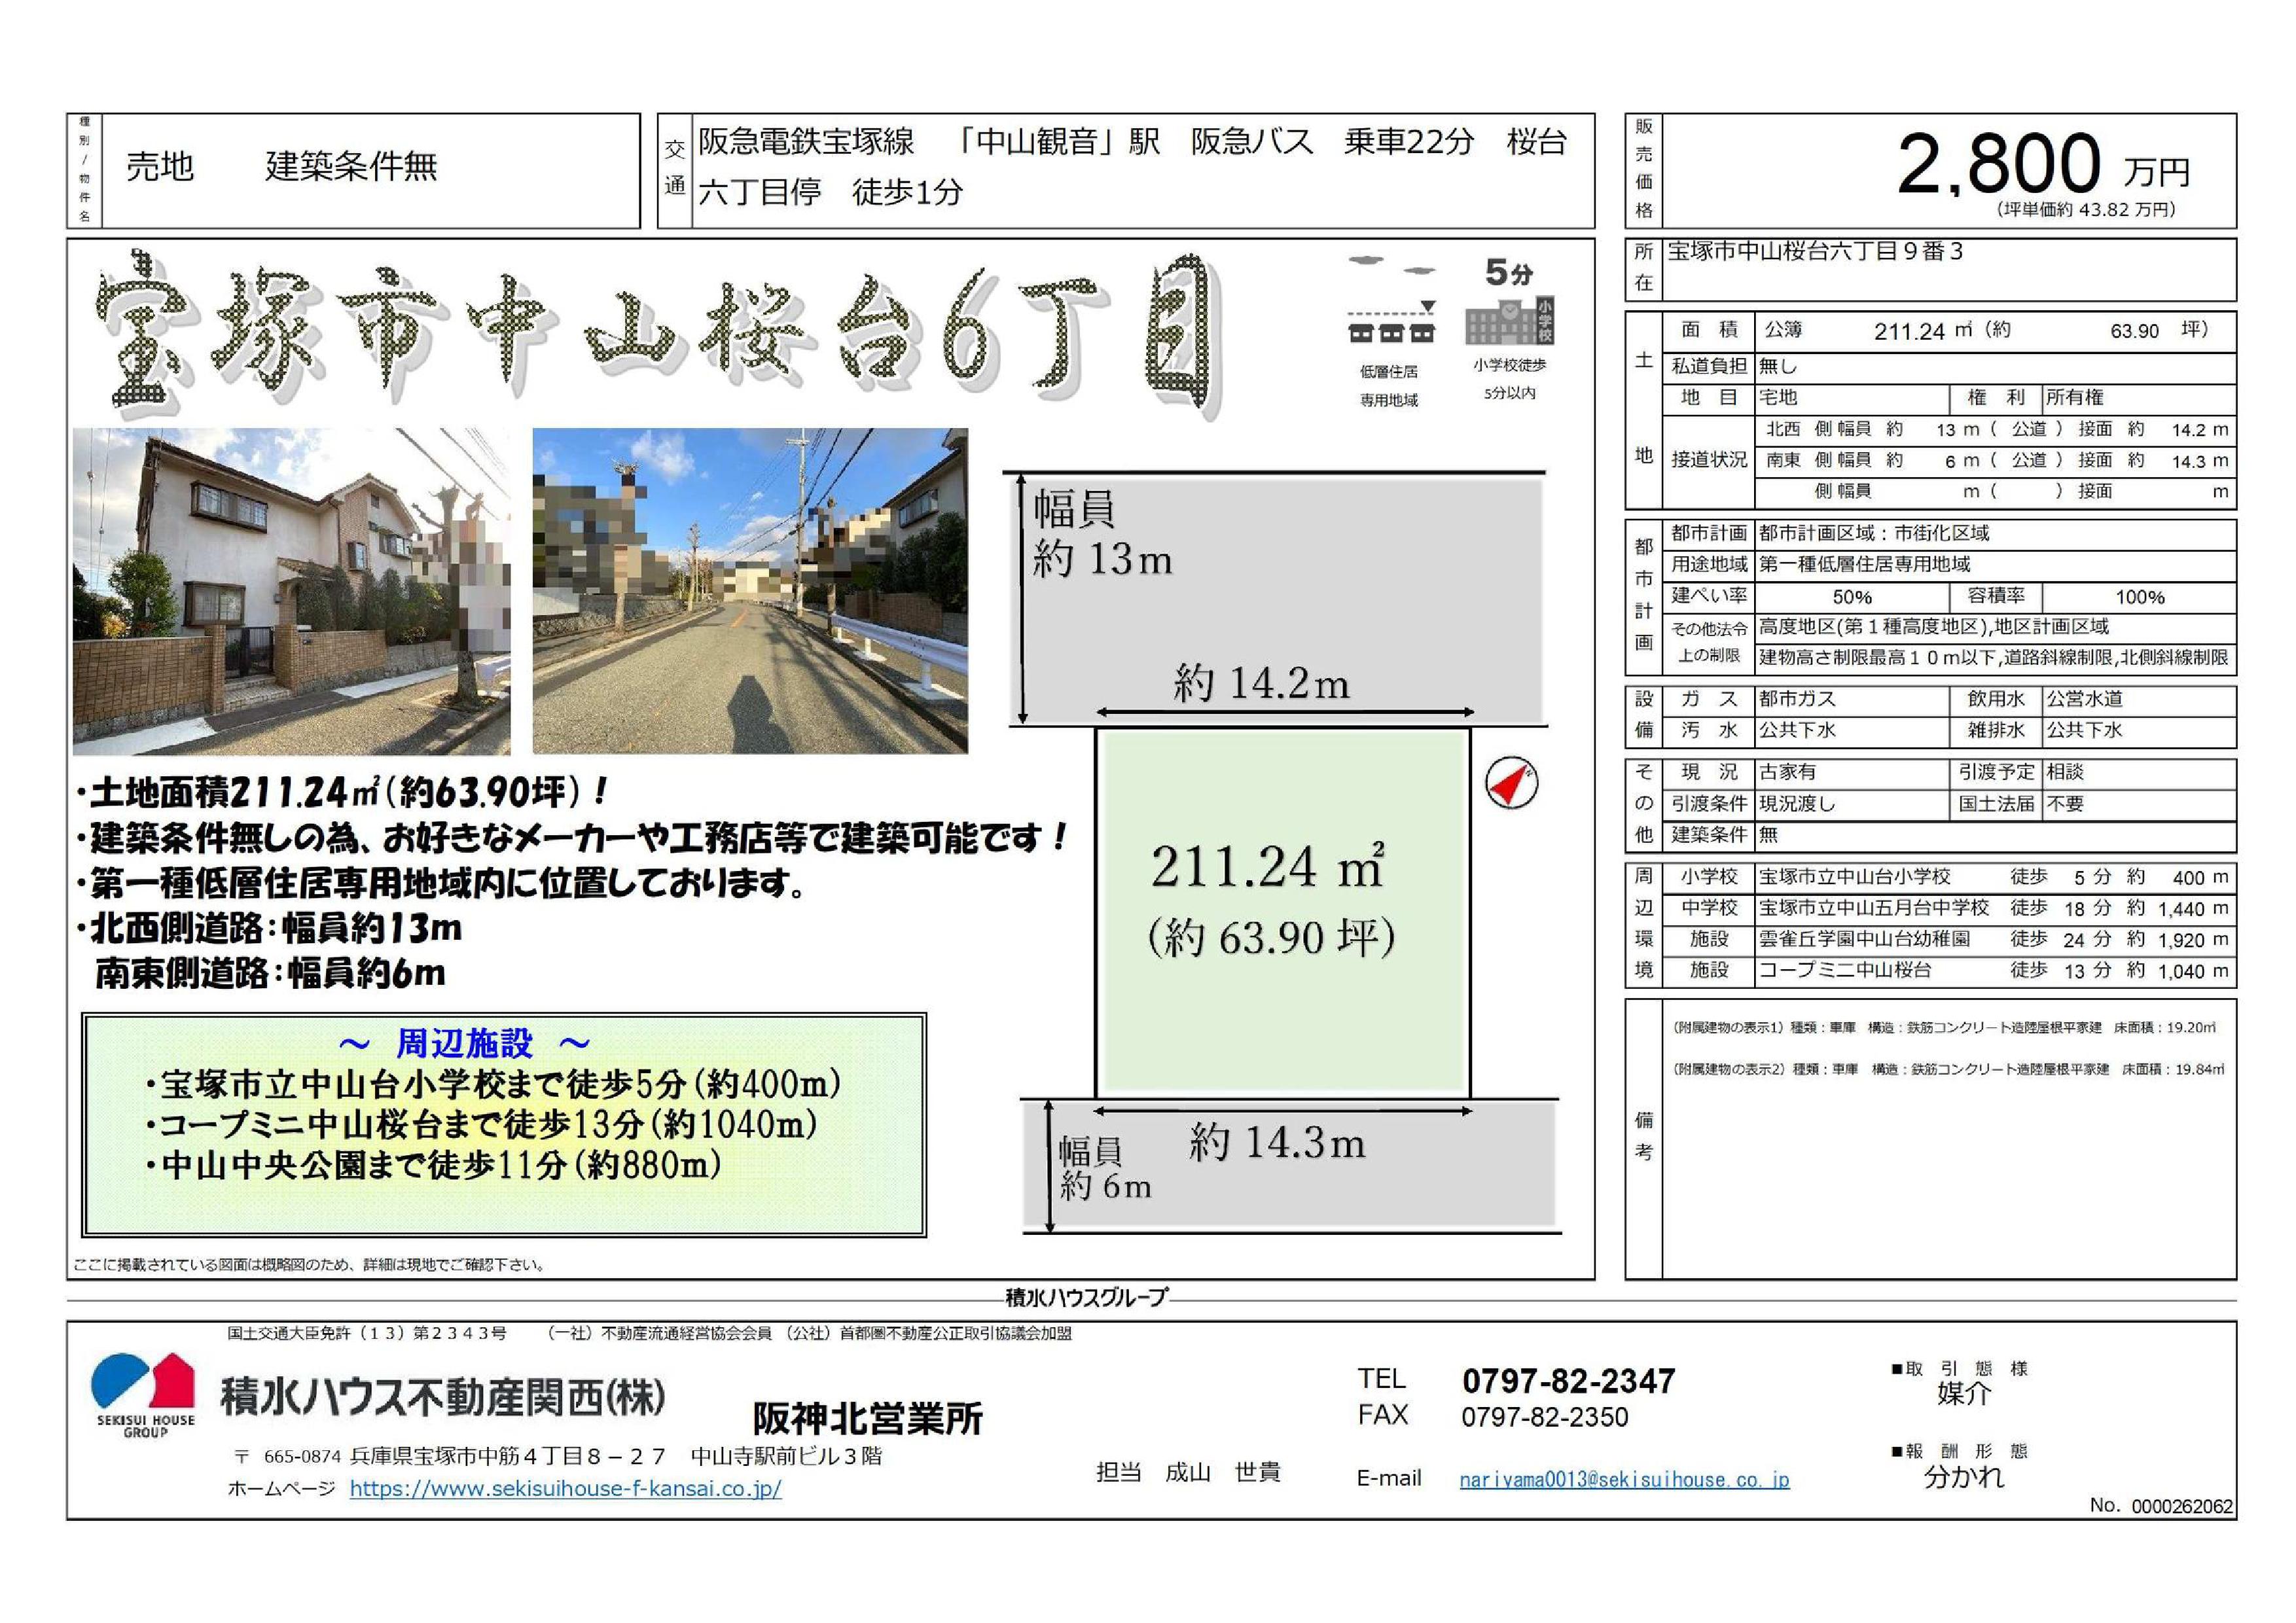Click the elementary school building icon
The height and width of the screenshot is (1623, 2296).
coord(1509,322)
